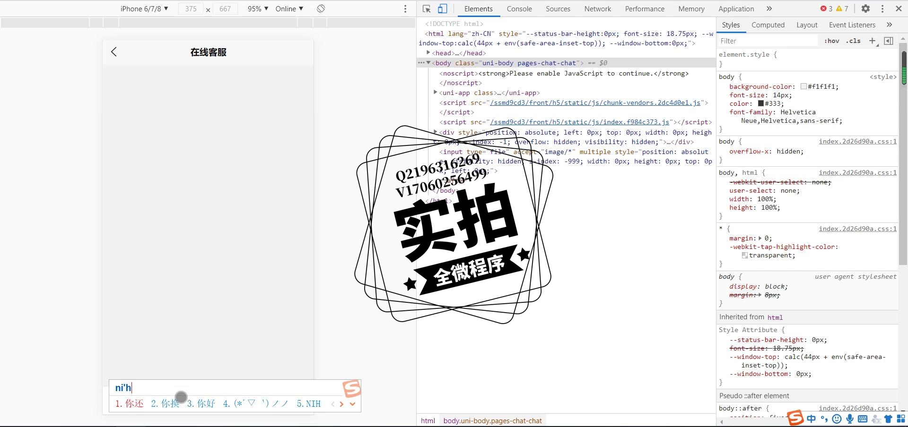The width and height of the screenshot is (908, 427).
Task: Expand the margin shorthand property
Action: pos(760,238)
